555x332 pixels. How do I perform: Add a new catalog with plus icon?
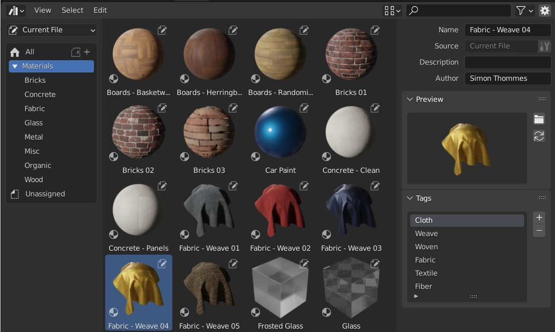[x=87, y=52]
